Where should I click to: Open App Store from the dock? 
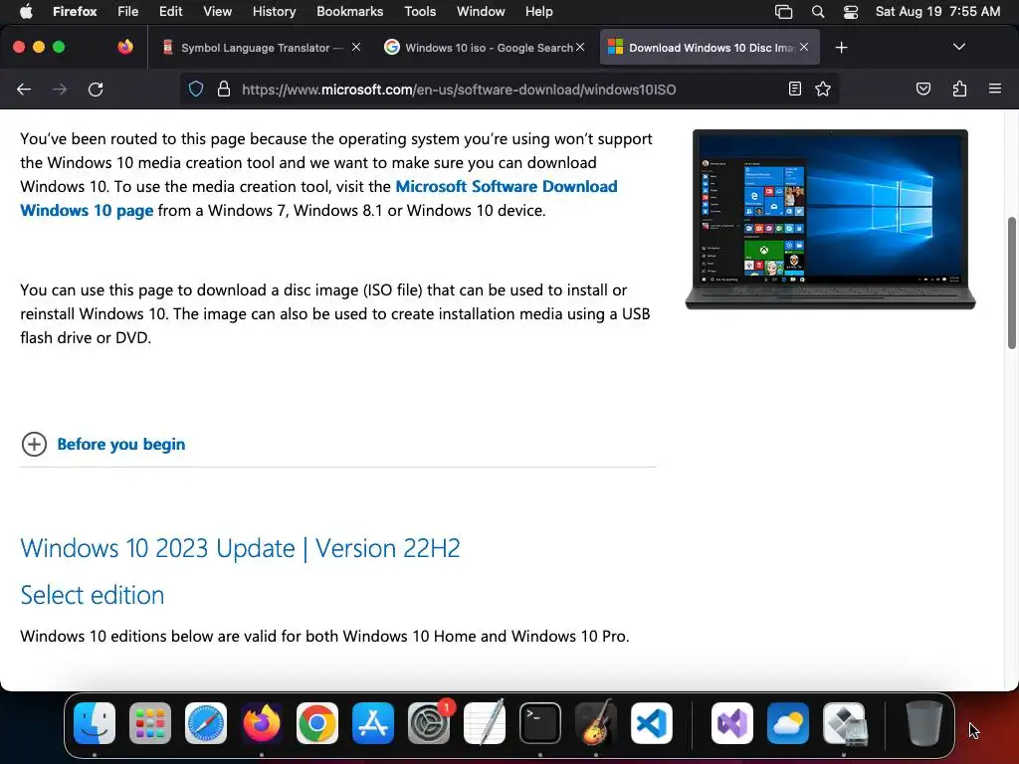[373, 723]
